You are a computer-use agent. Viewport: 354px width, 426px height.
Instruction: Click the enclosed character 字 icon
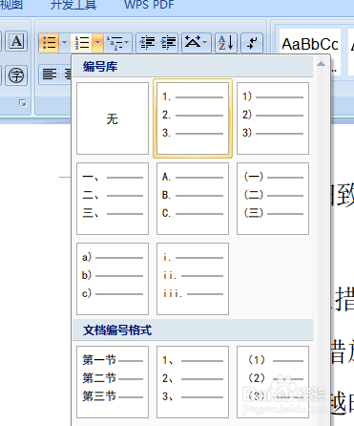pyautogui.click(x=16, y=75)
